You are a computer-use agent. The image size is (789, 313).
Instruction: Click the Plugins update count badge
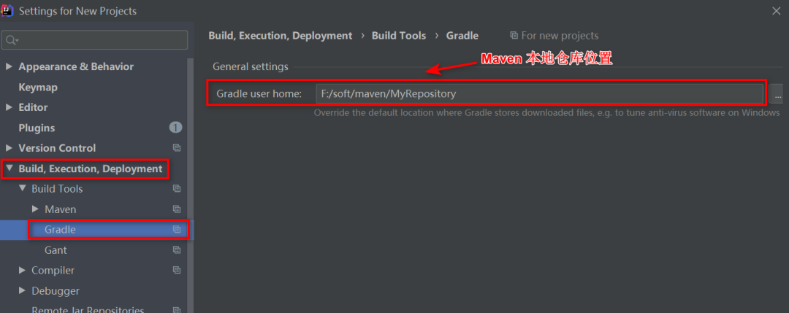point(175,128)
